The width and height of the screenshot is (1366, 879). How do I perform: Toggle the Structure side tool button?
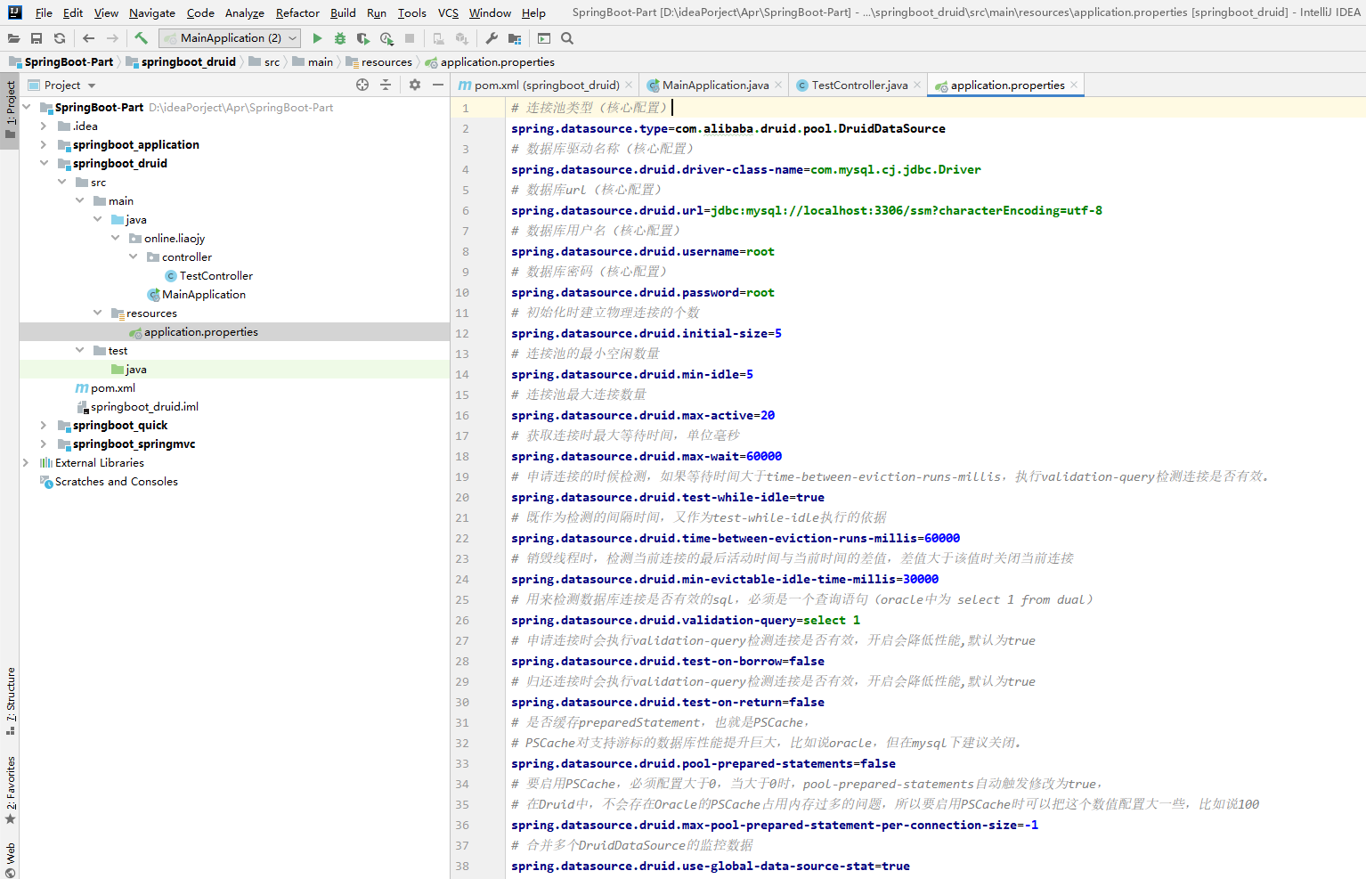coord(10,700)
